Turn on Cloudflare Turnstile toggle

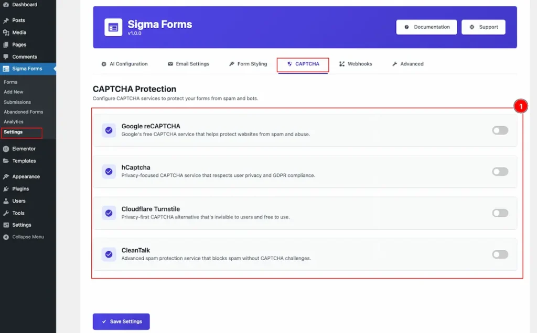500,213
